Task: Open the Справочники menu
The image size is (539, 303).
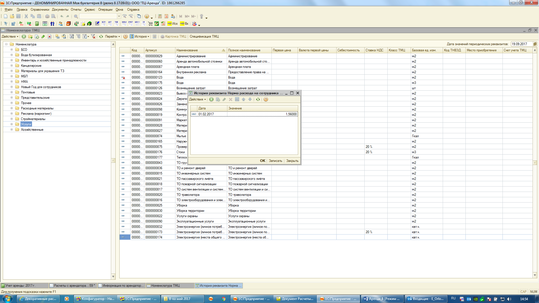Action: click(x=40, y=10)
